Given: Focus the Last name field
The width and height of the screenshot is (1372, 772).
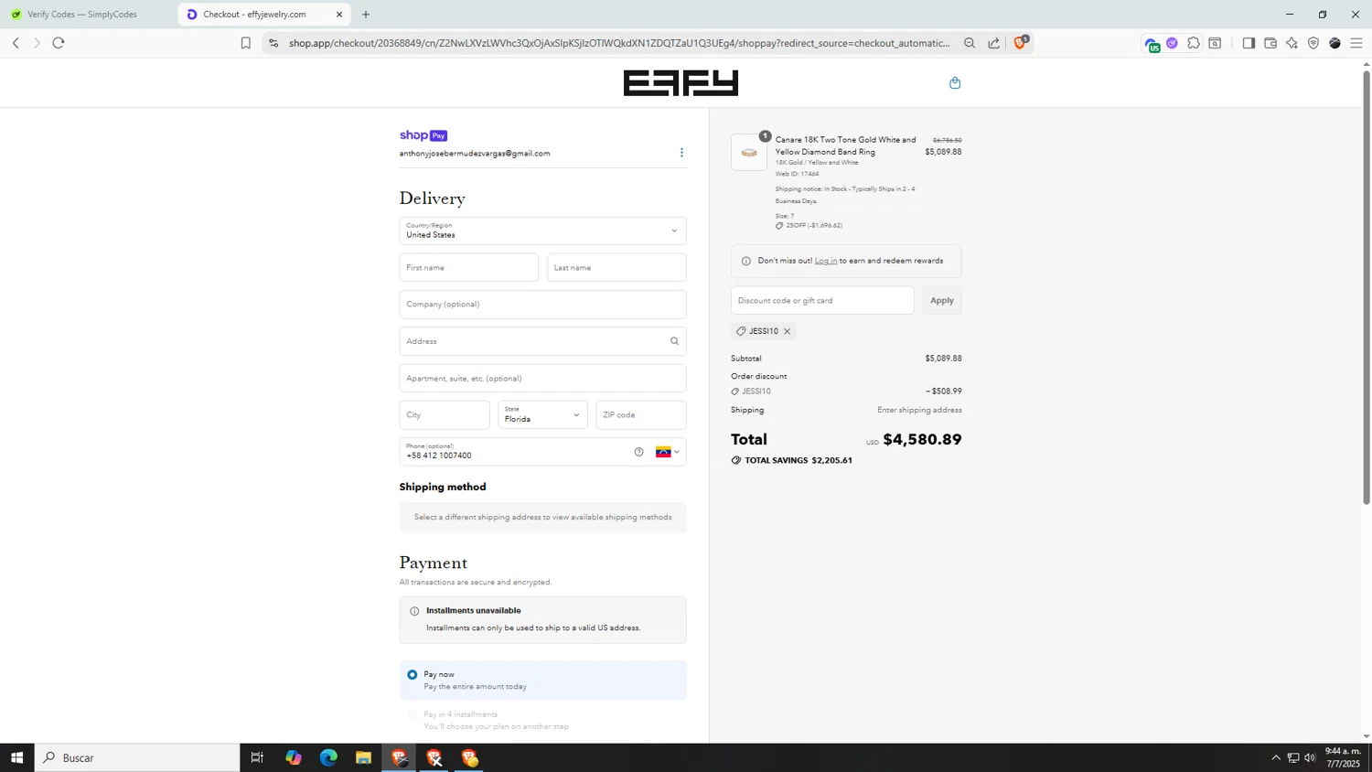Looking at the screenshot, I should pyautogui.click(x=616, y=268).
